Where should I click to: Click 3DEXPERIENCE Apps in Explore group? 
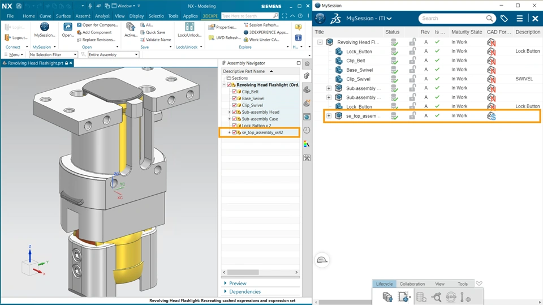click(266, 32)
